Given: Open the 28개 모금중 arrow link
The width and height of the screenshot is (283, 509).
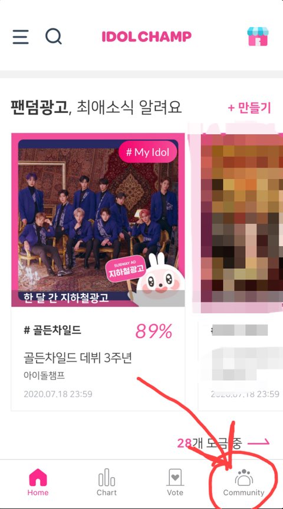Looking at the screenshot, I should point(223,442).
